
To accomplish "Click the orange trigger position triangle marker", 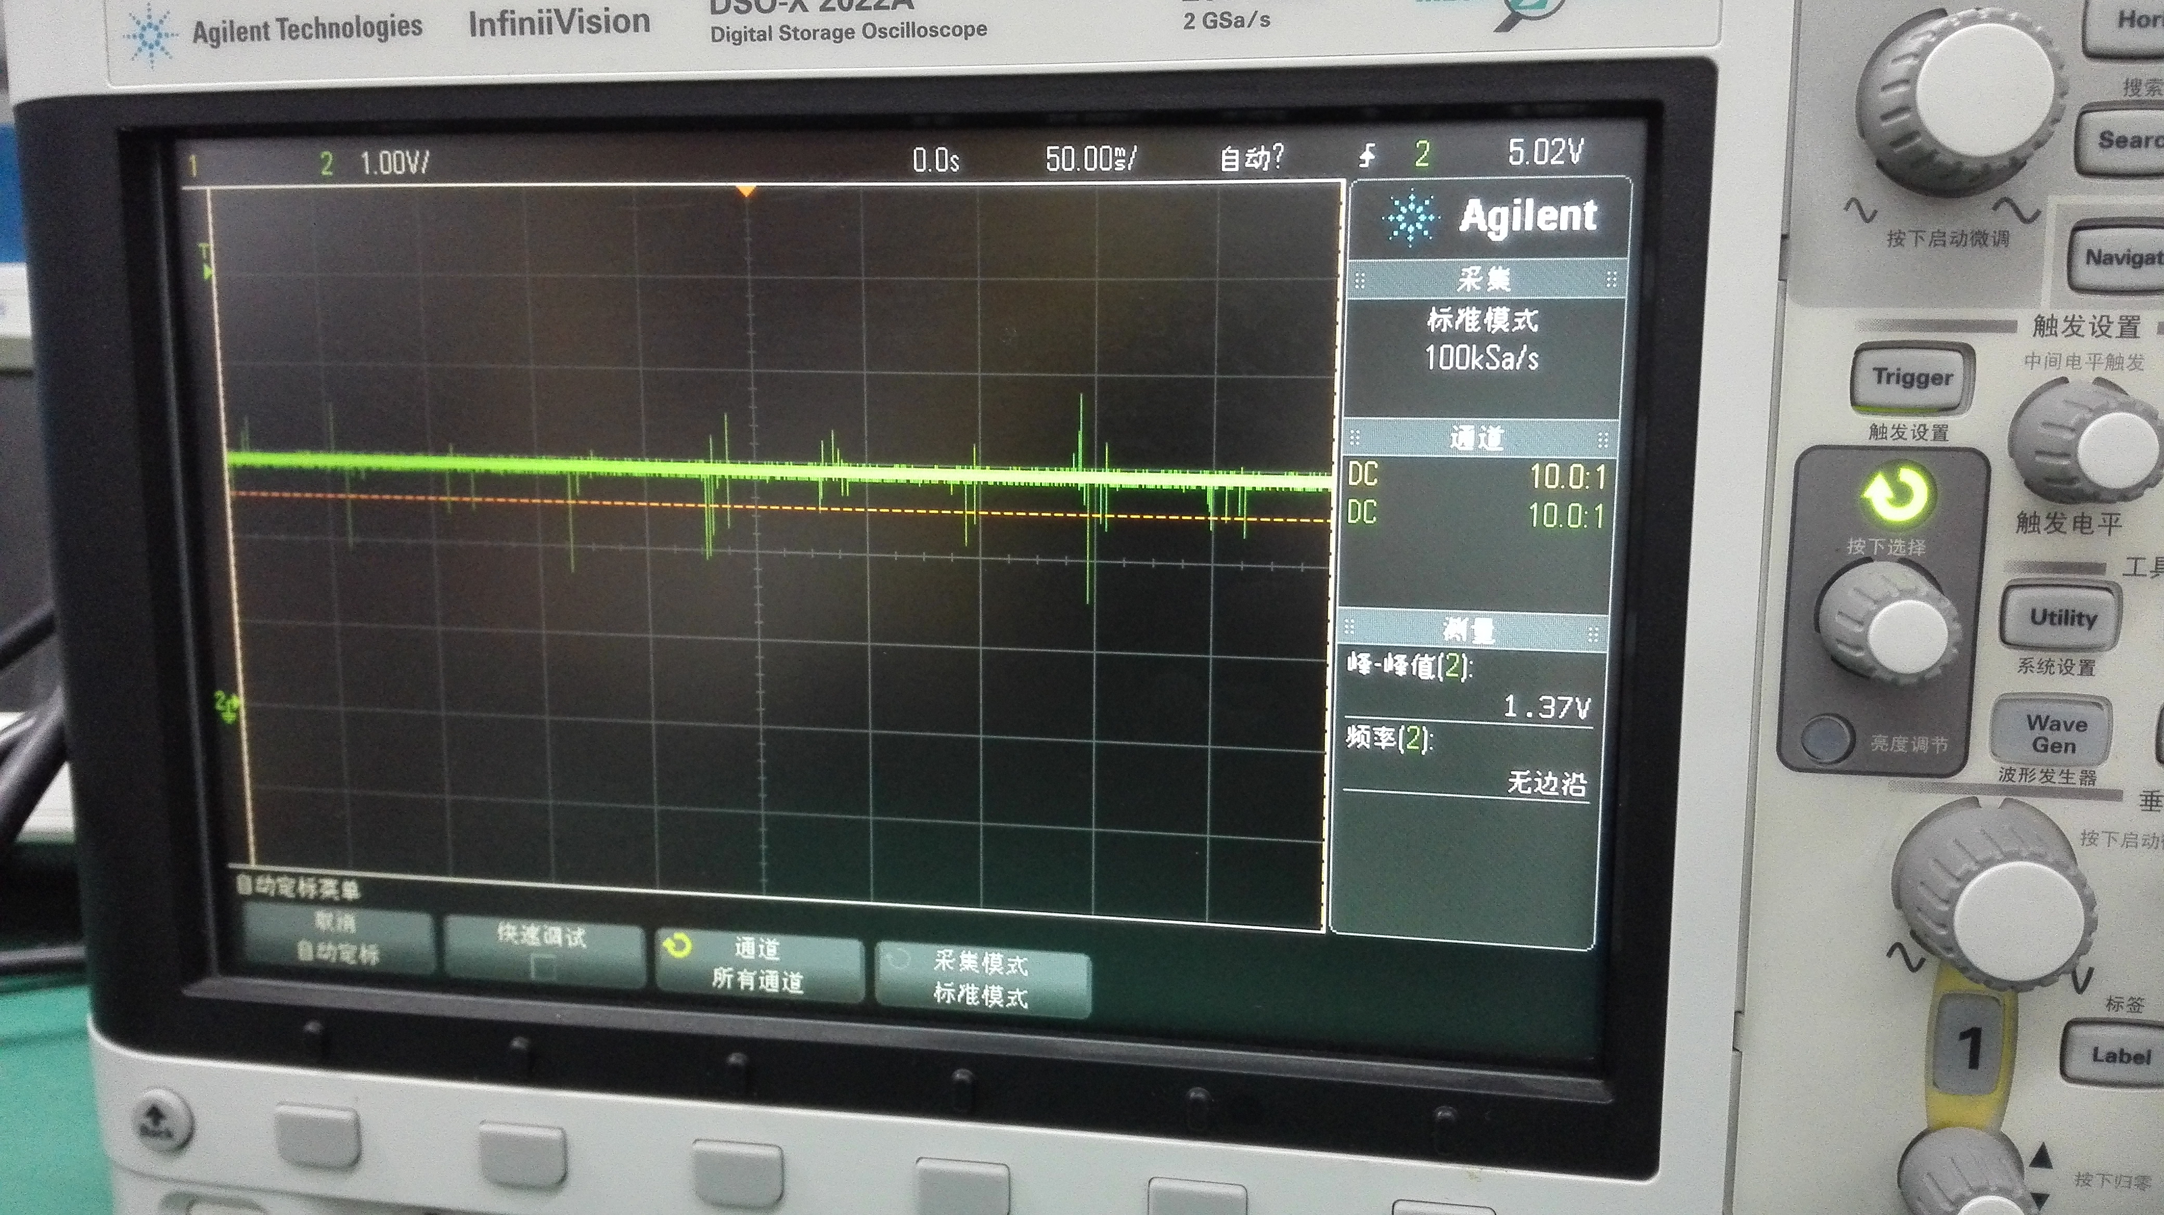I will pos(746,191).
